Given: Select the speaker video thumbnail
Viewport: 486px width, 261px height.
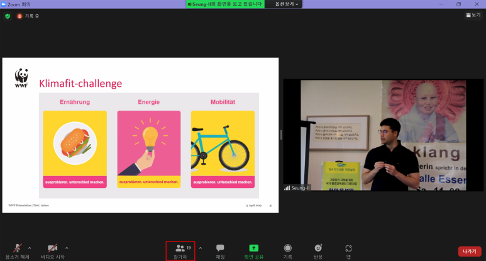Looking at the screenshot, I should (x=384, y=135).
